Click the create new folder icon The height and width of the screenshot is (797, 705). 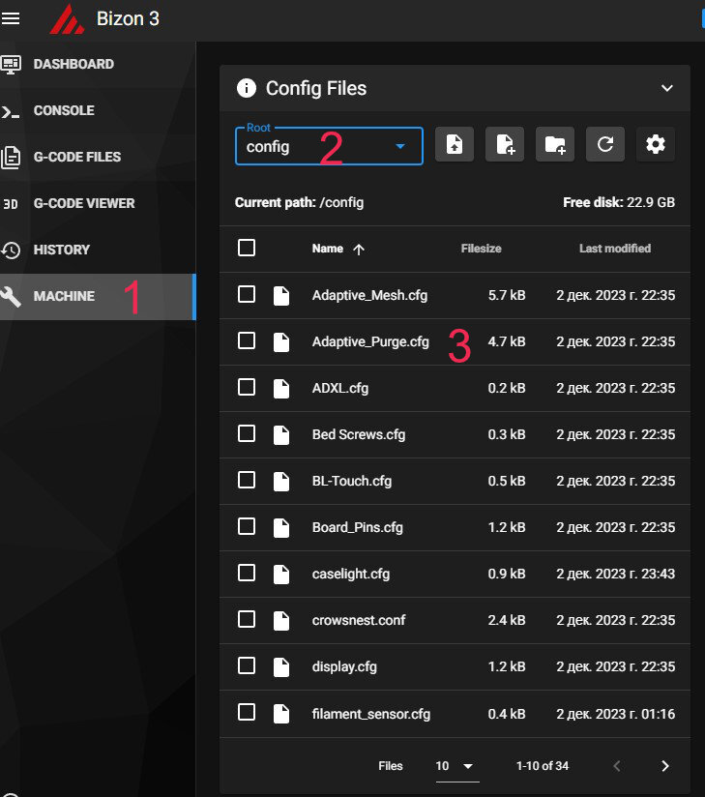point(554,145)
